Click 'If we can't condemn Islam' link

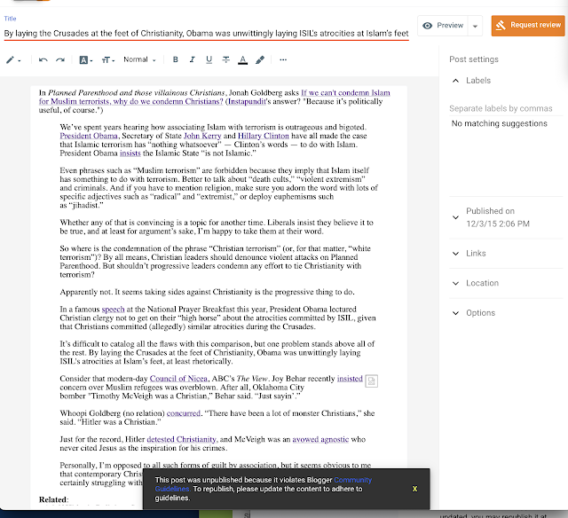345,92
